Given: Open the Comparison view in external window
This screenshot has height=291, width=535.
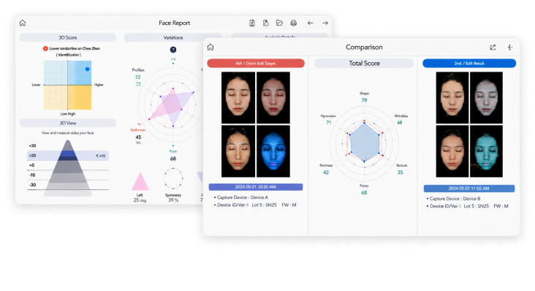Looking at the screenshot, I should click(x=493, y=48).
